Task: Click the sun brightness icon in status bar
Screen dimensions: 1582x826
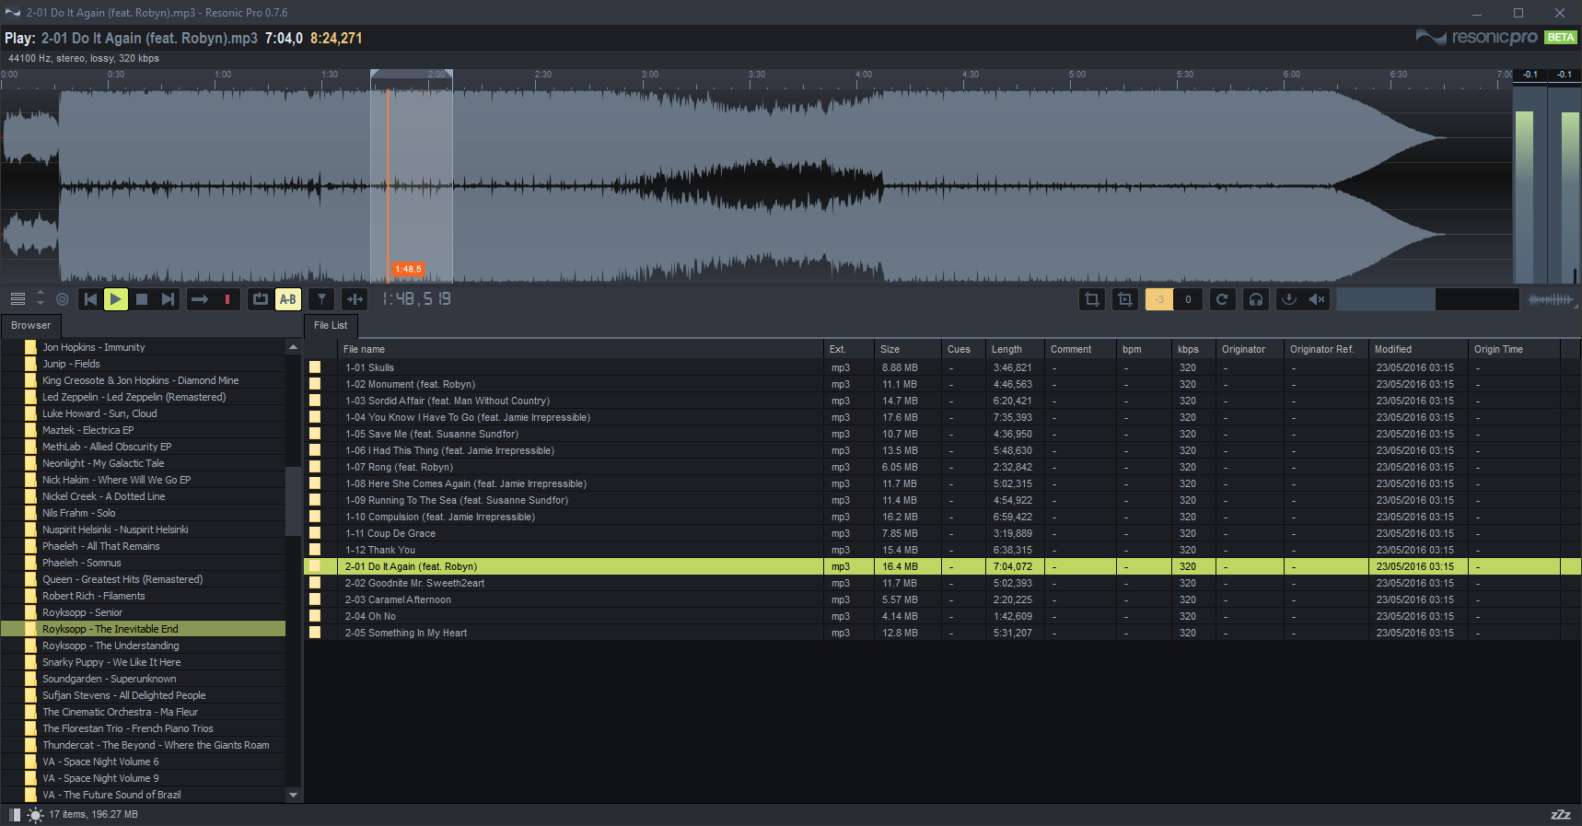Action: point(35,815)
